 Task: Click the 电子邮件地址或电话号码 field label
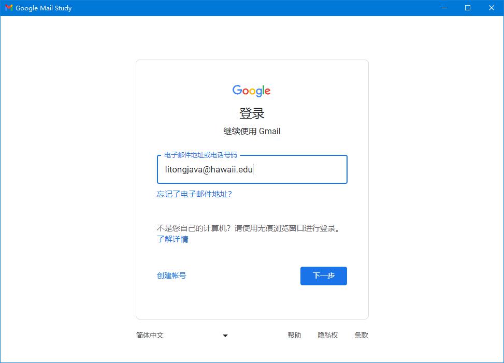click(x=200, y=155)
